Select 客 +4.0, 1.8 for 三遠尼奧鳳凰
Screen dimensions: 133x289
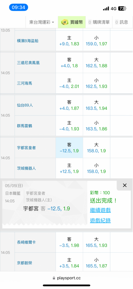coord(69,63)
